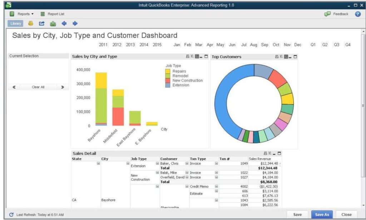Collapse the Extension job type row
The width and height of the screenshot is (366, 220).
point(157,163)
